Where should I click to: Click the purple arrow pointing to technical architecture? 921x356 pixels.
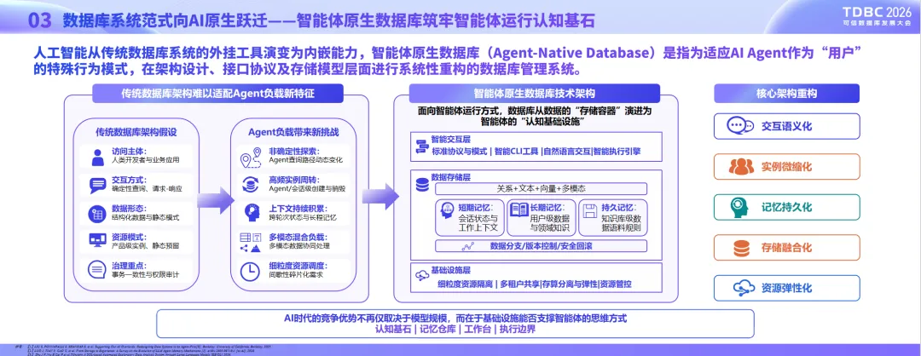380,197
